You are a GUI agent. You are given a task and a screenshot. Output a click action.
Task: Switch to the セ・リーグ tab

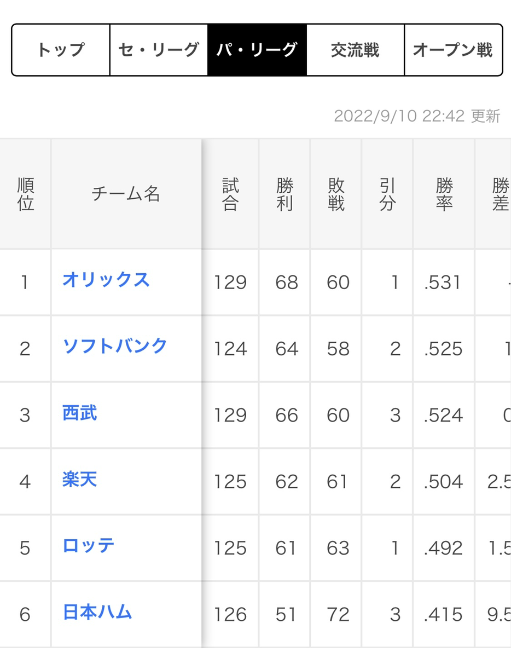(159, 50)
